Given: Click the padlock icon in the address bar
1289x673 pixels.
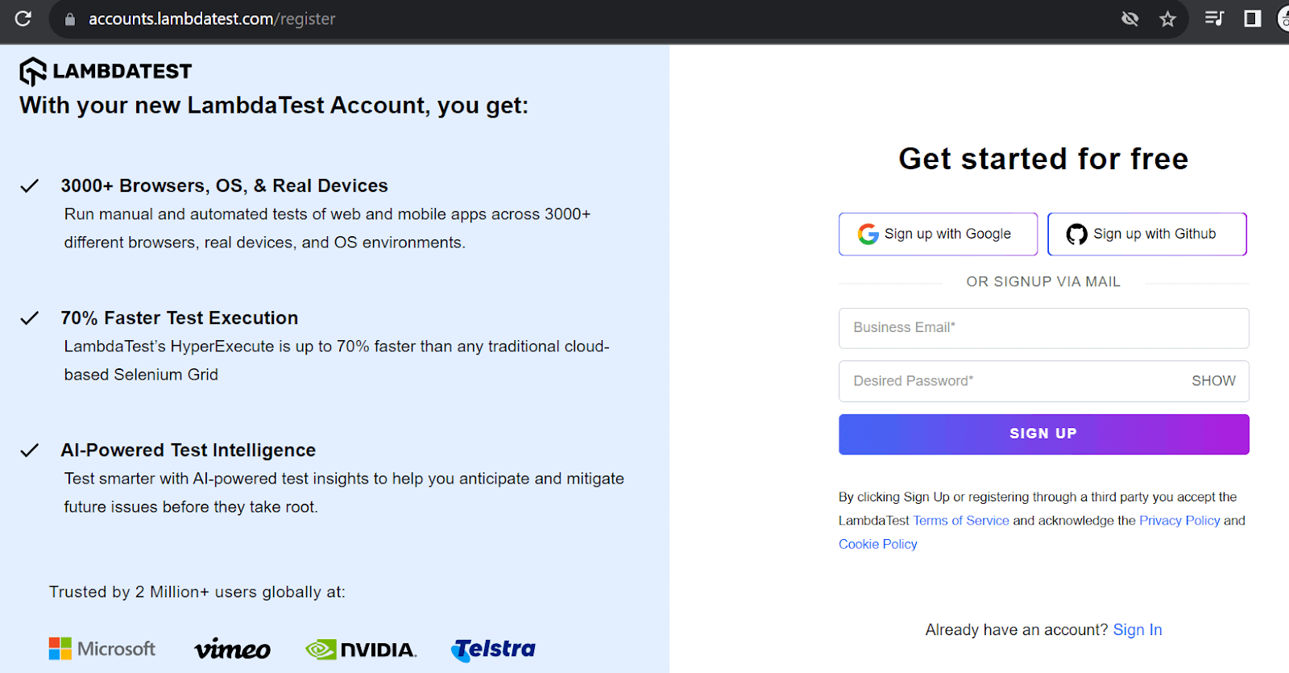Looking at the screenshot, I should pos(69,19).
